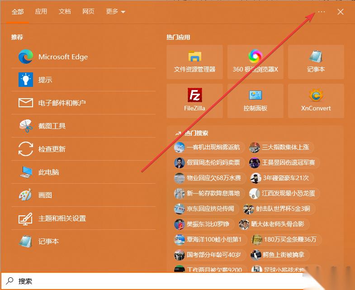Launch FileZilla tile
Screen dimensions: 355x290
click(195, 101)
